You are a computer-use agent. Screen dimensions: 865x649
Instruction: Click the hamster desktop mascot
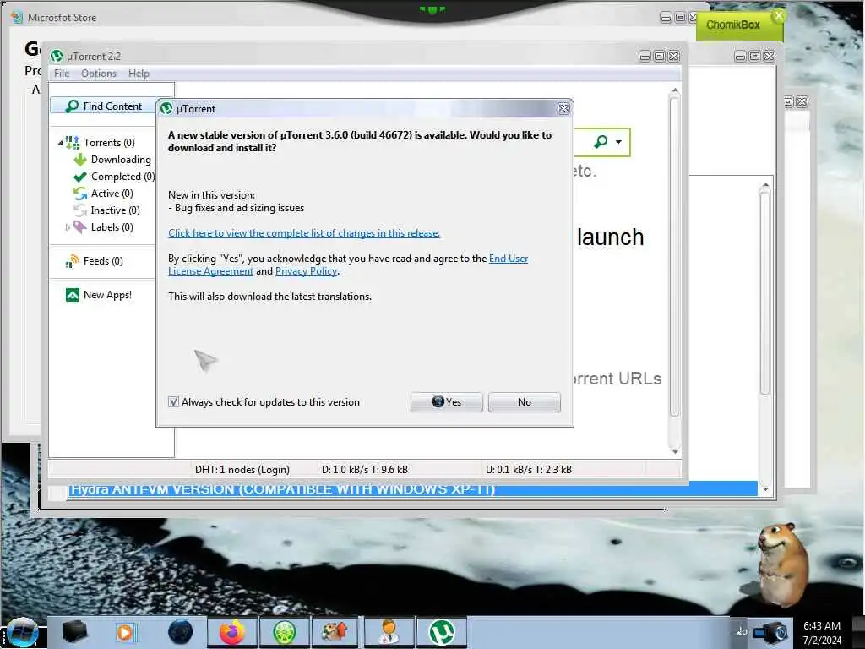[781, 564]
